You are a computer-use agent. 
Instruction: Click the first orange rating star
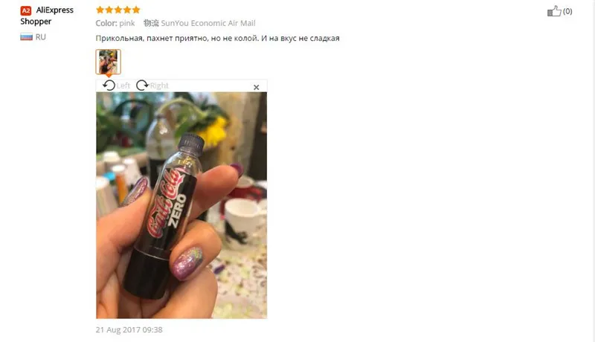pos(100,10)
